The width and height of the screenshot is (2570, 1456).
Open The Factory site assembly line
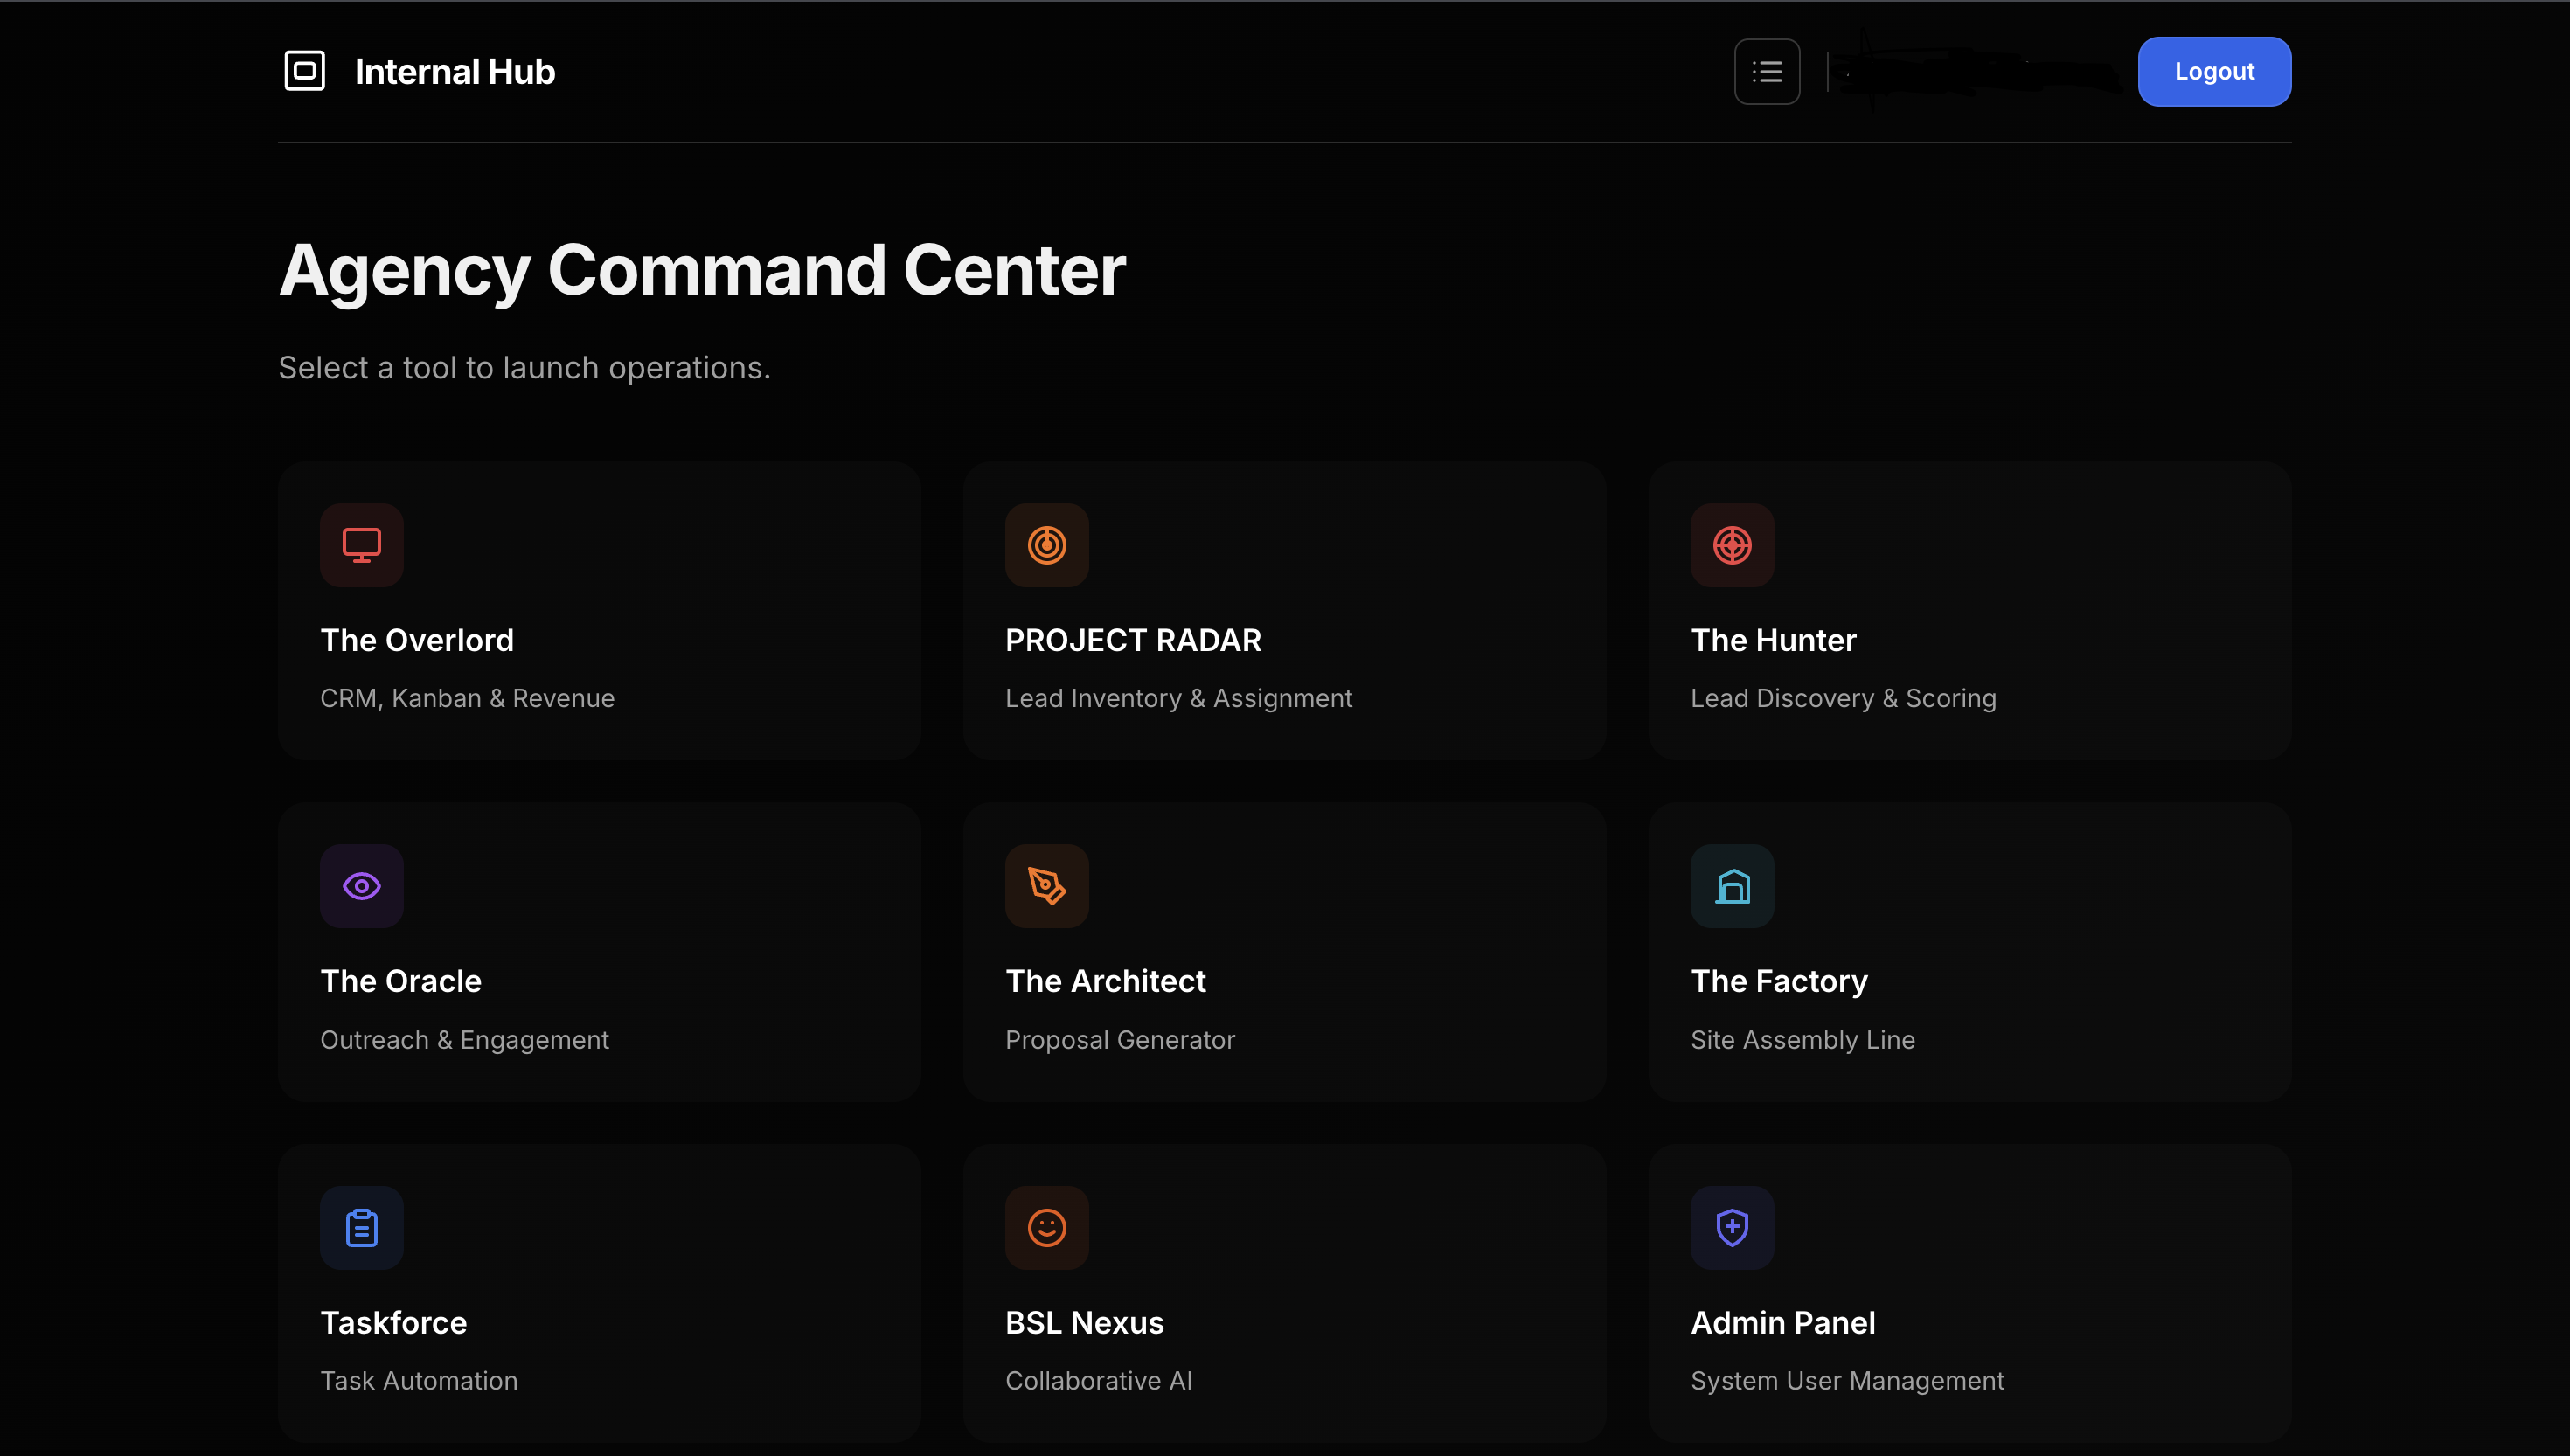(x=1969, y=952)
